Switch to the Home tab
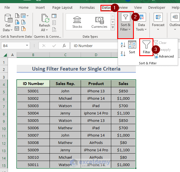Image resolution: width=180 pixels, height=172 pixels. pos(23,8)
